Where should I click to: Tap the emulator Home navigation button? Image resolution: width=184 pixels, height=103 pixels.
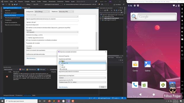[154, 94]
